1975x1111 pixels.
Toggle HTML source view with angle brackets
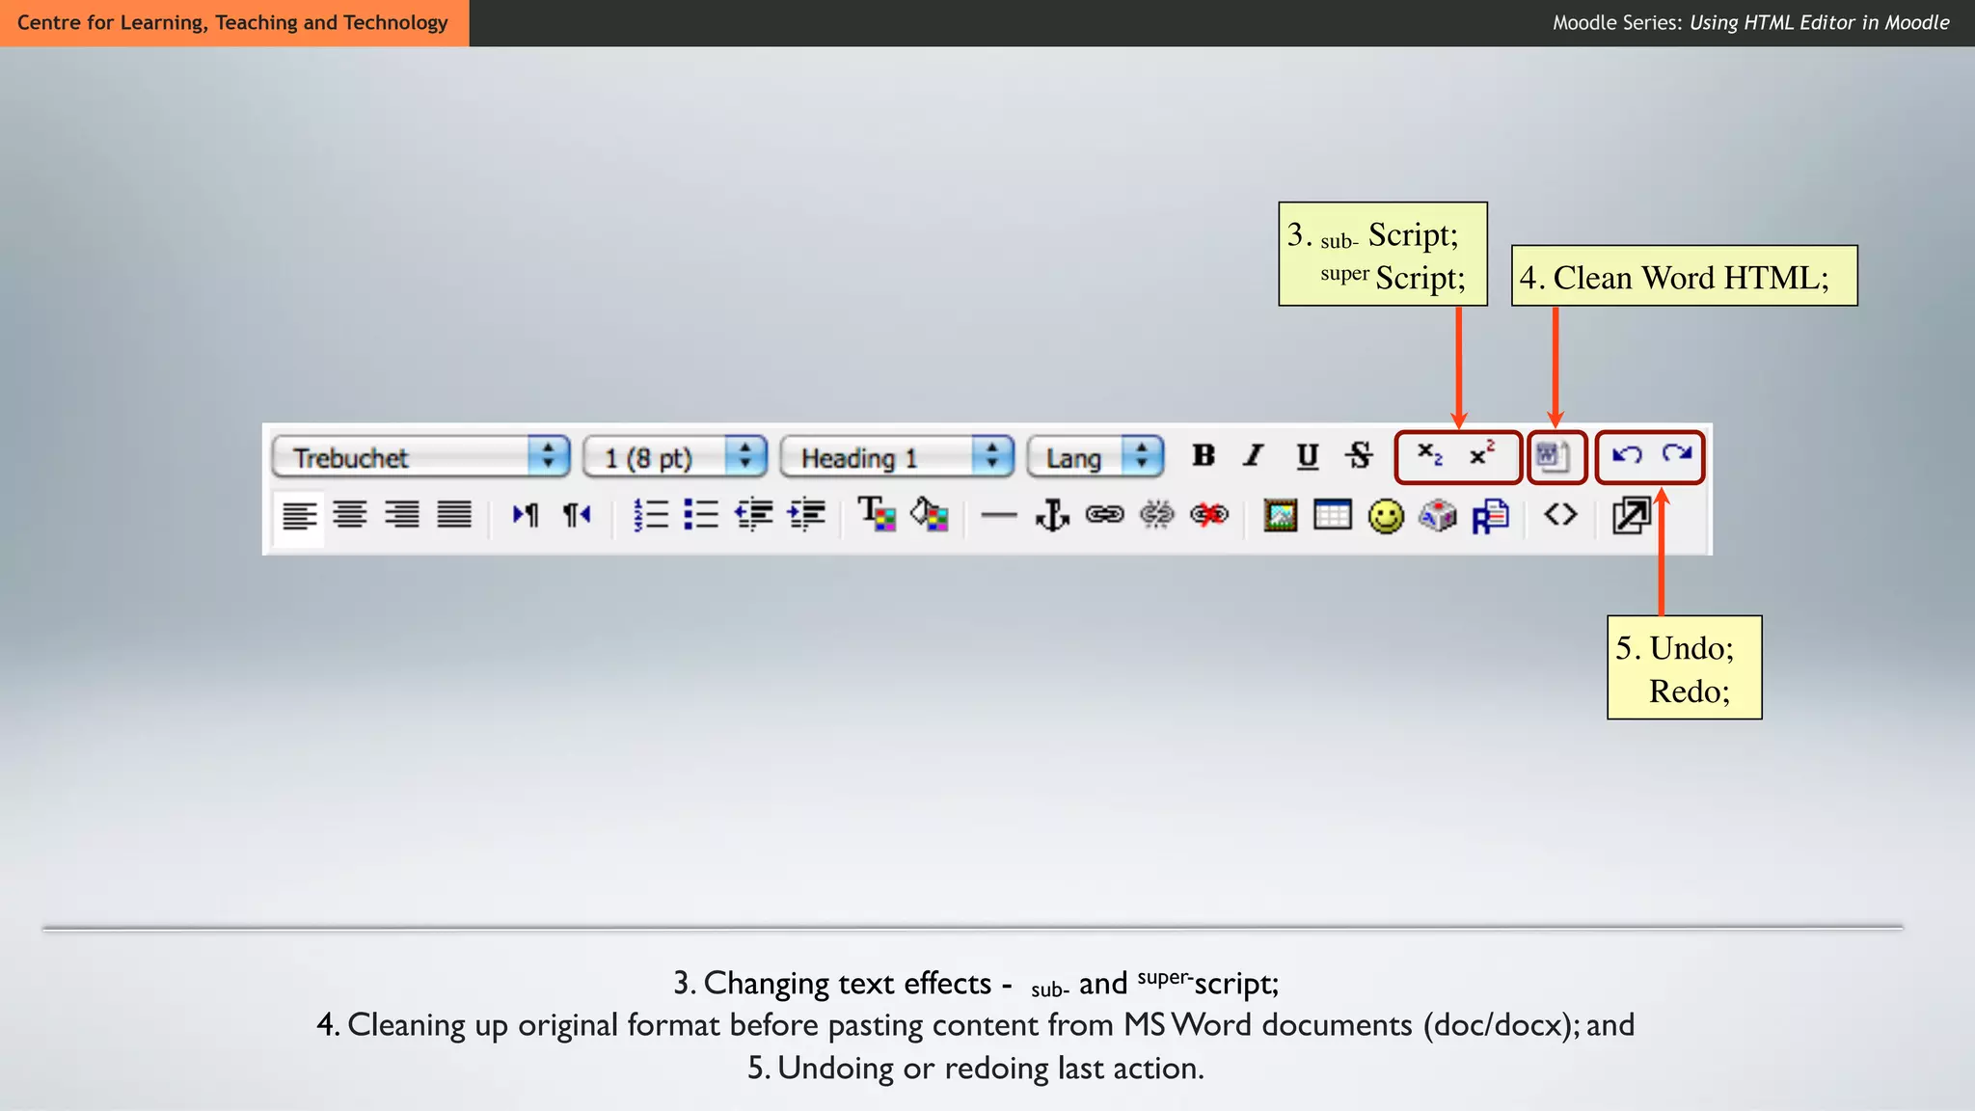pos(1560,515)
